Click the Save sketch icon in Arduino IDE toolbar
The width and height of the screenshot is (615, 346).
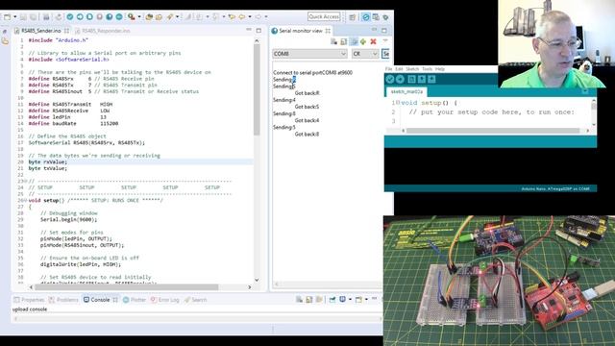coord(431,79)
